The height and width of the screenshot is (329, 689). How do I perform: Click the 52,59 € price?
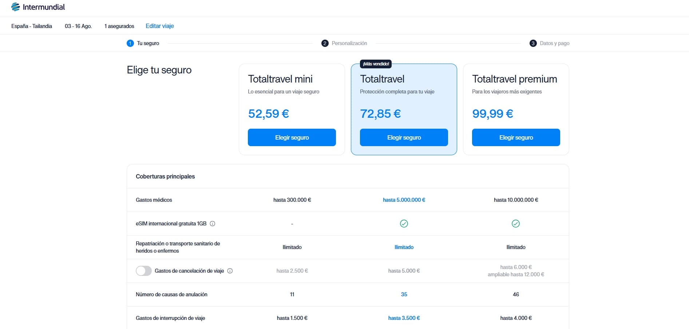(x=269, y=114)
